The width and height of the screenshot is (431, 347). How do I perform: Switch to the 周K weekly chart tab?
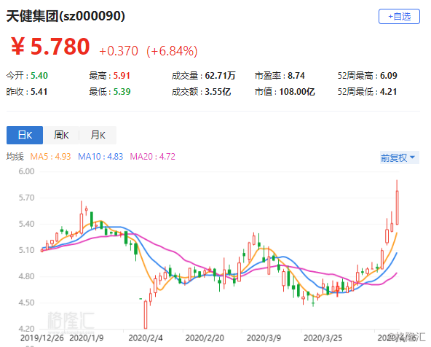[x=61, y=135]
